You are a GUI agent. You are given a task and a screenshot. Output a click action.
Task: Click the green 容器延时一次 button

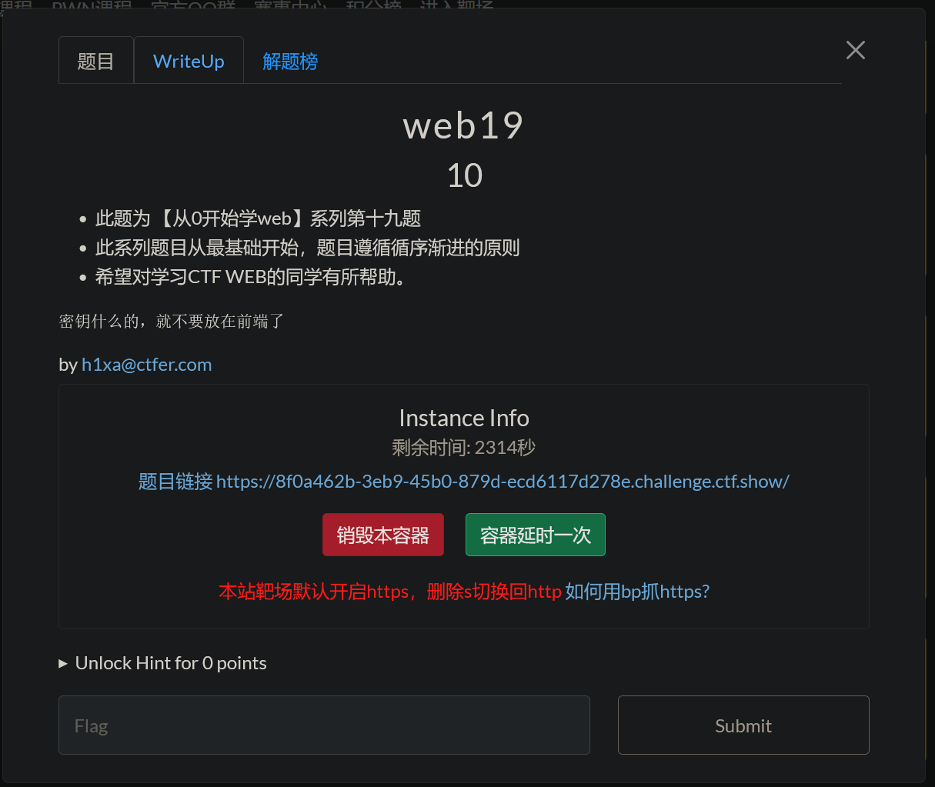tap(536, 535)
